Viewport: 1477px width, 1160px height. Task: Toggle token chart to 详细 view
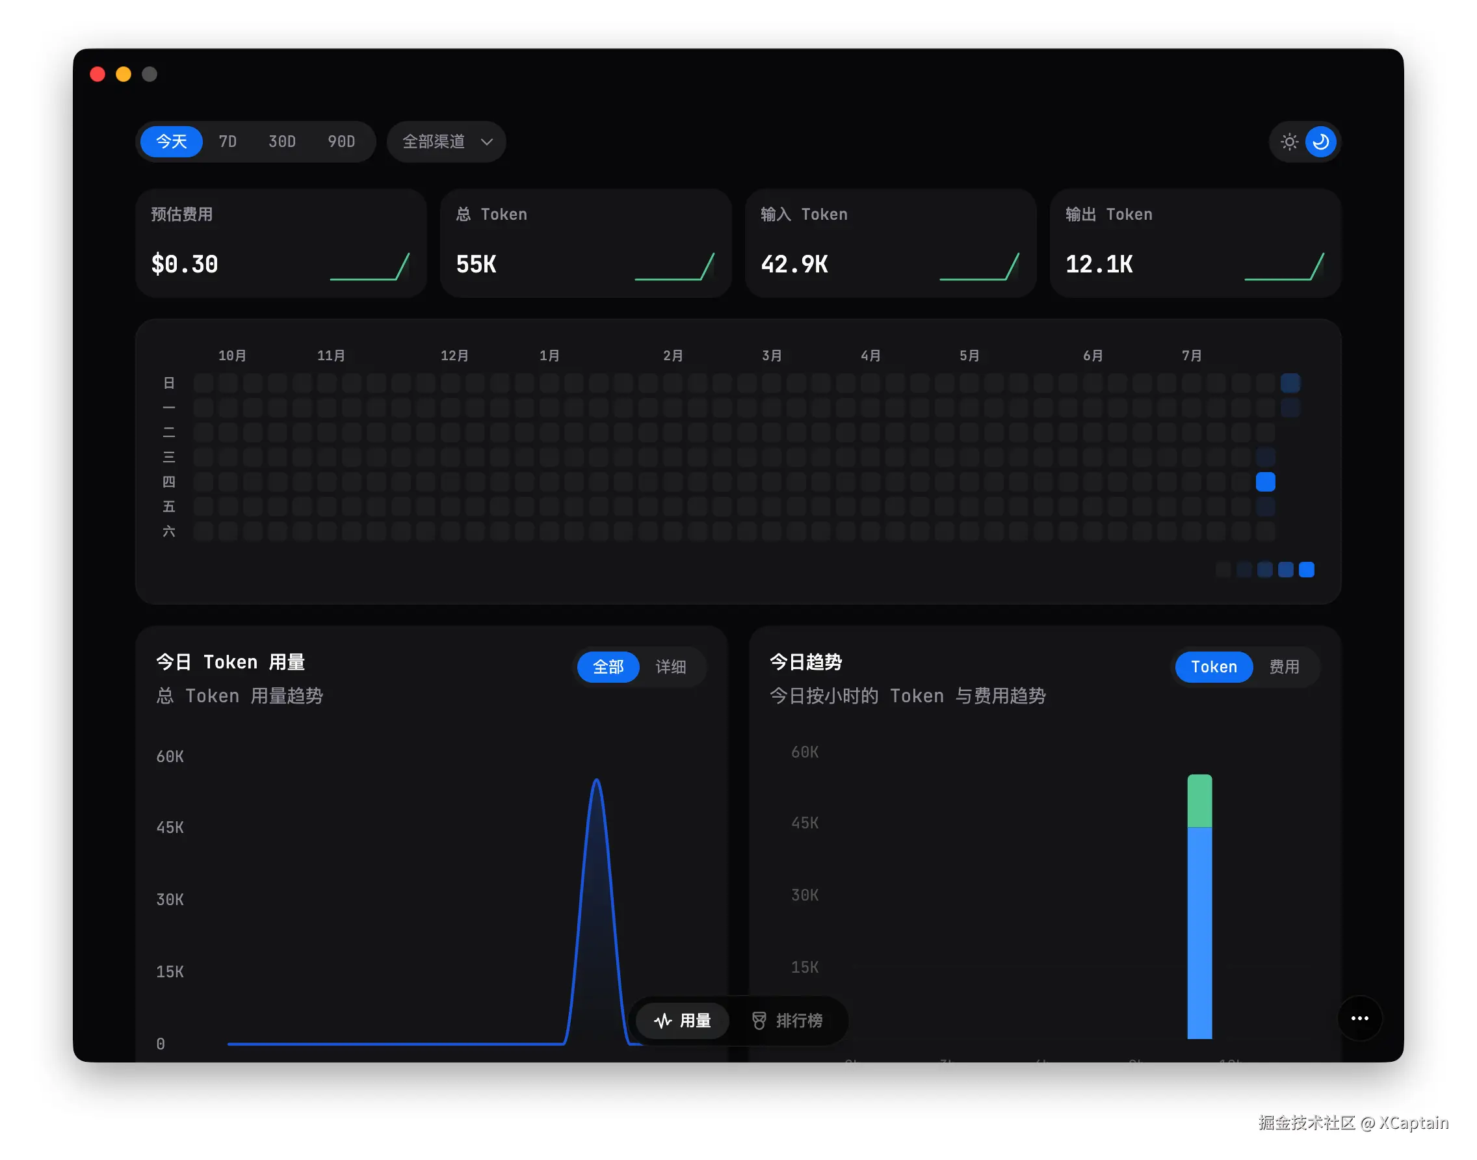coord(670,666)
